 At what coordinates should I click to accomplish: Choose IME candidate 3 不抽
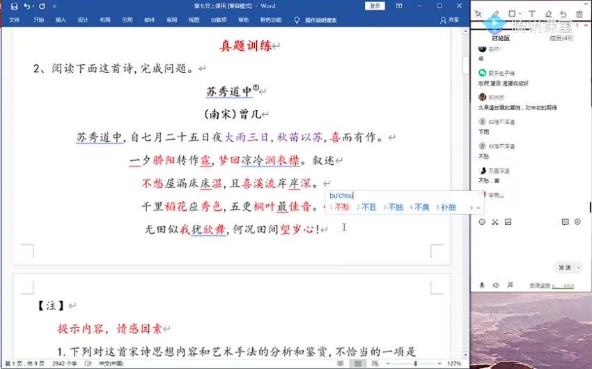[393, 207]
